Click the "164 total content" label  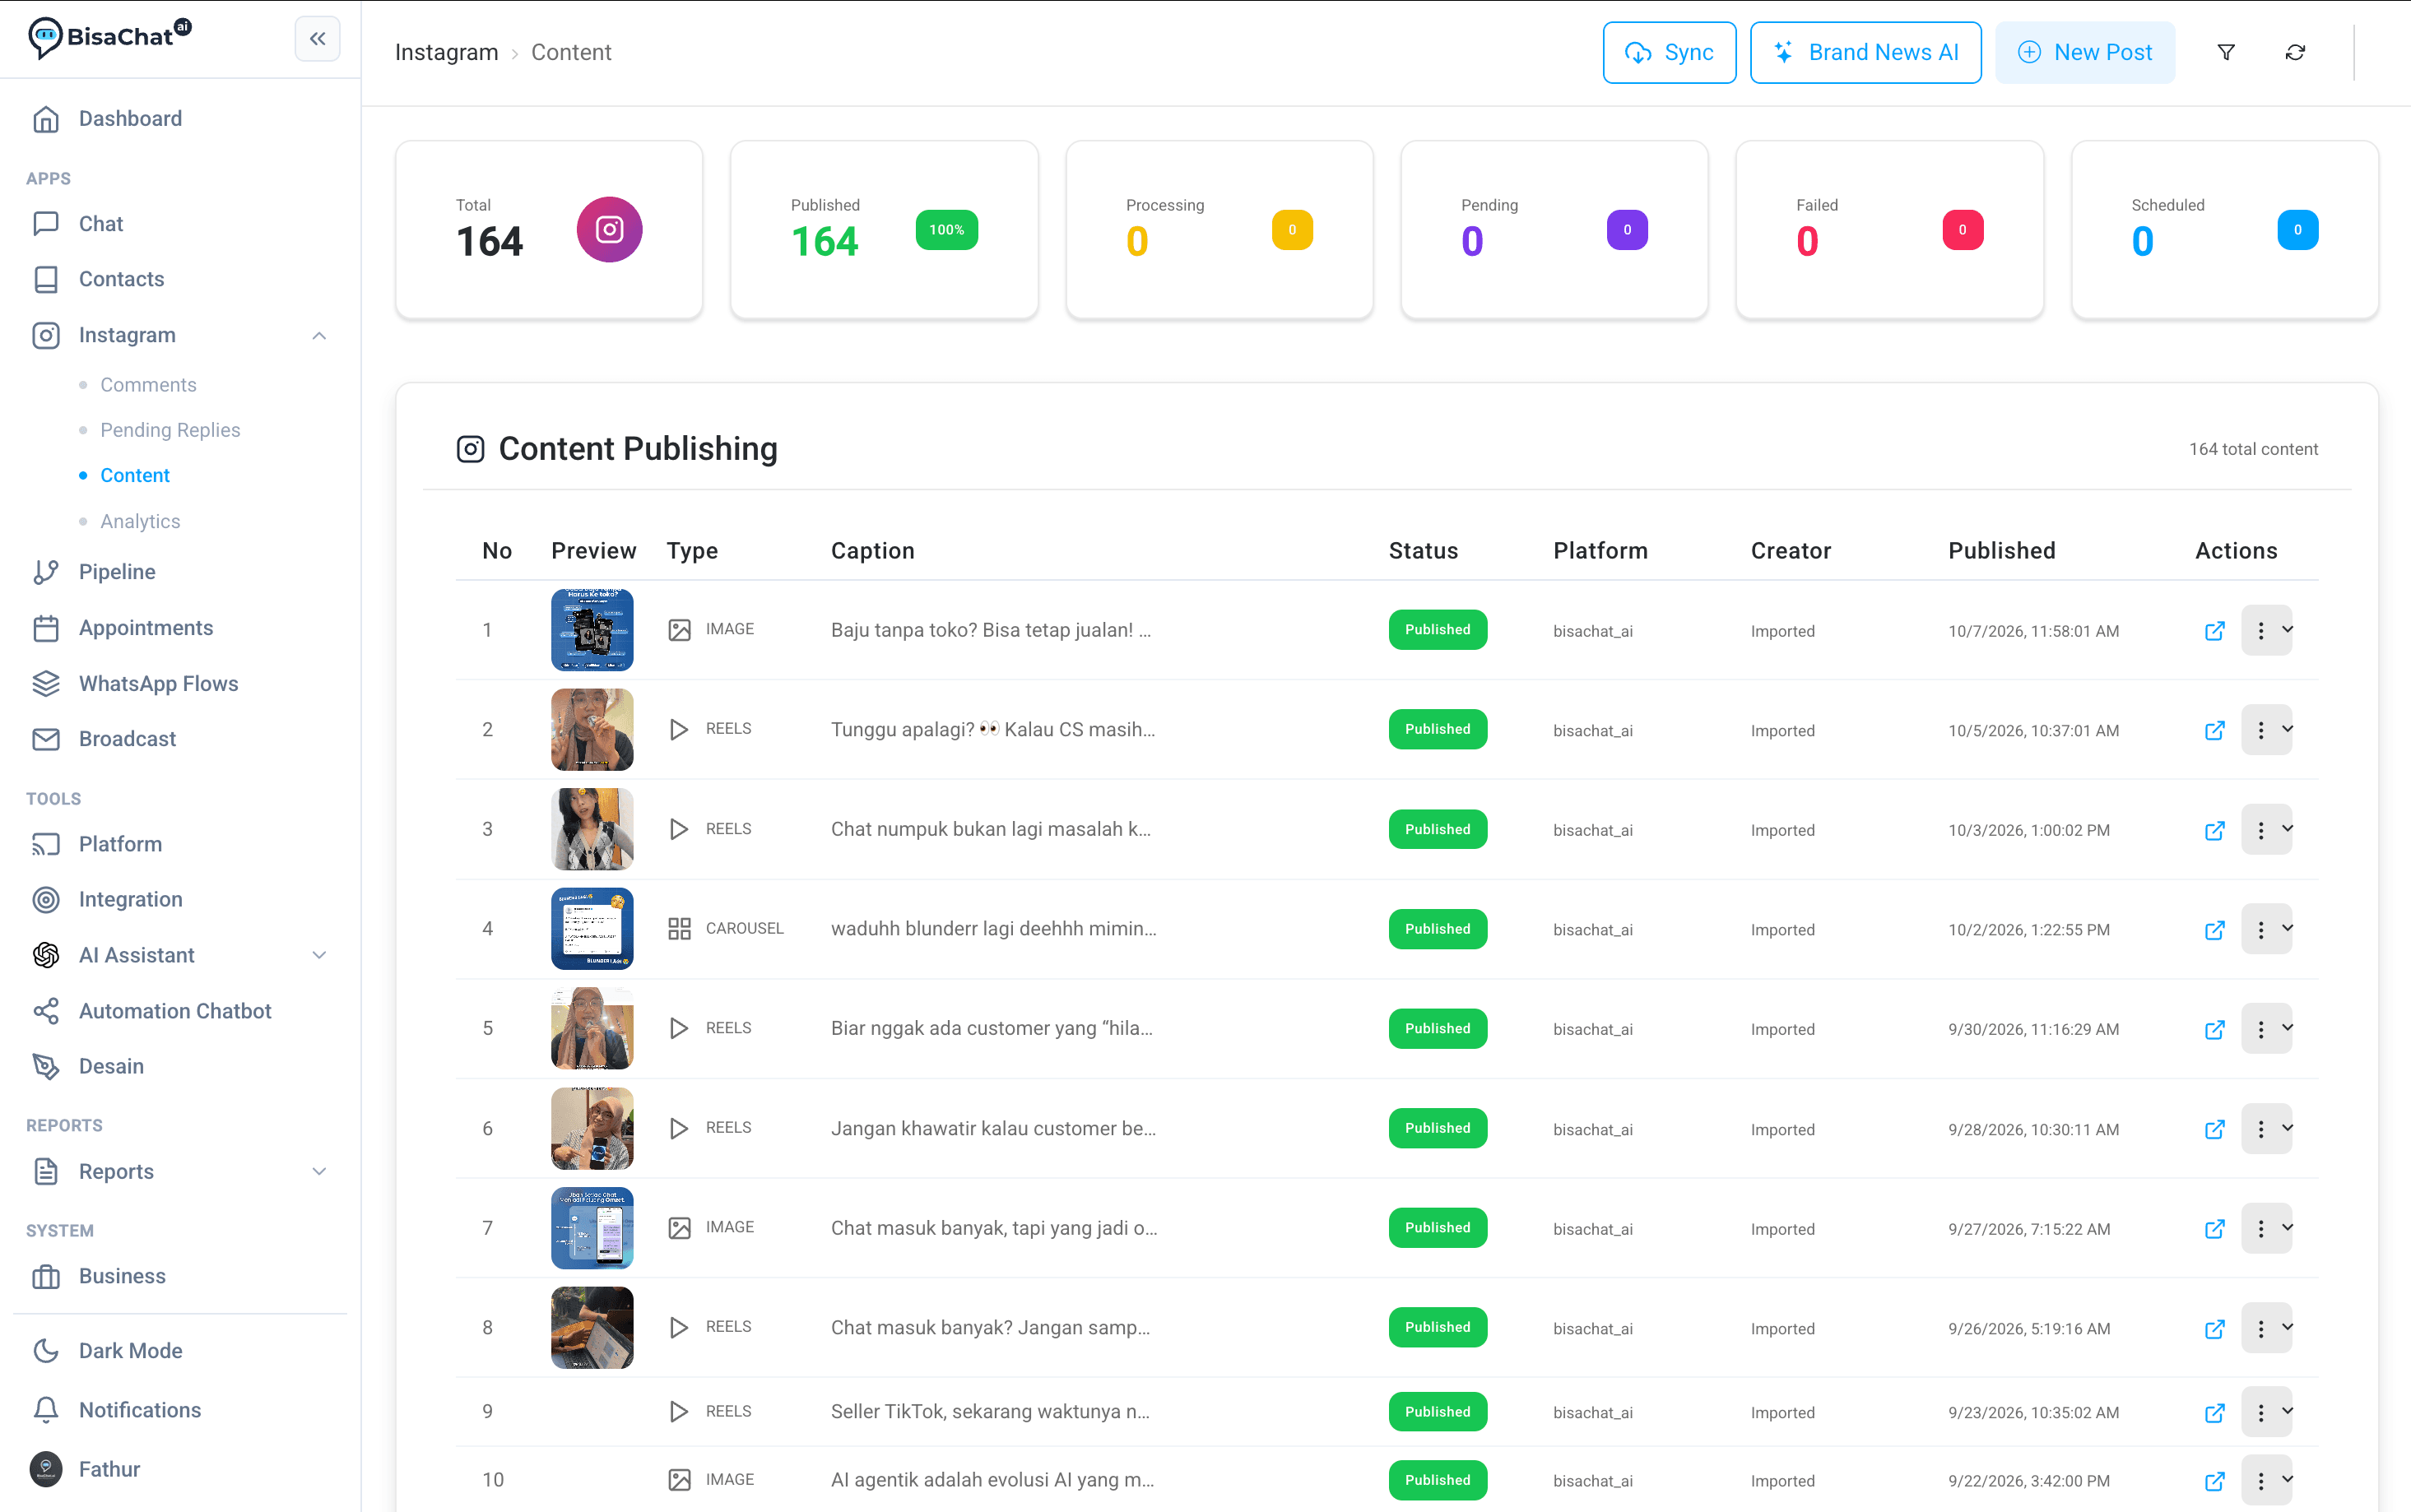[2253, 449]
